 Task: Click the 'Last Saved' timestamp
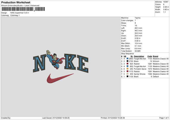[56, 118]
